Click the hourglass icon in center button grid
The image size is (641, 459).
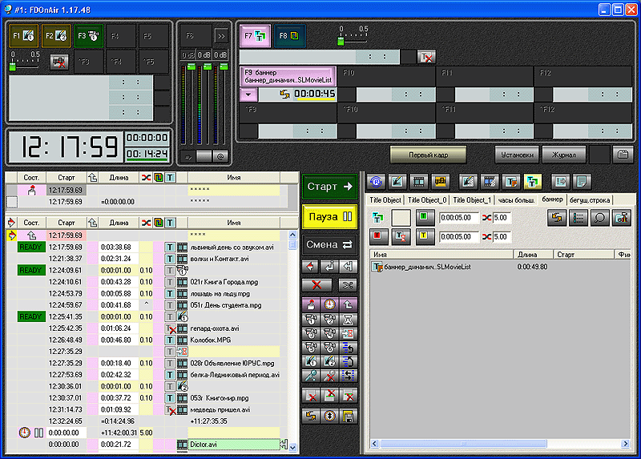click(348, 319)
